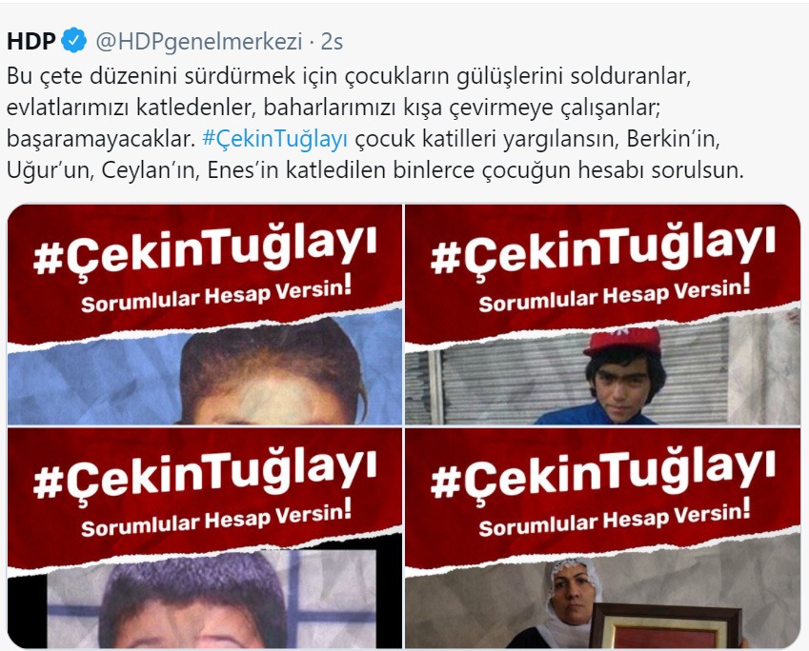Open the photo of woman holding a frame

click(602, 538)
